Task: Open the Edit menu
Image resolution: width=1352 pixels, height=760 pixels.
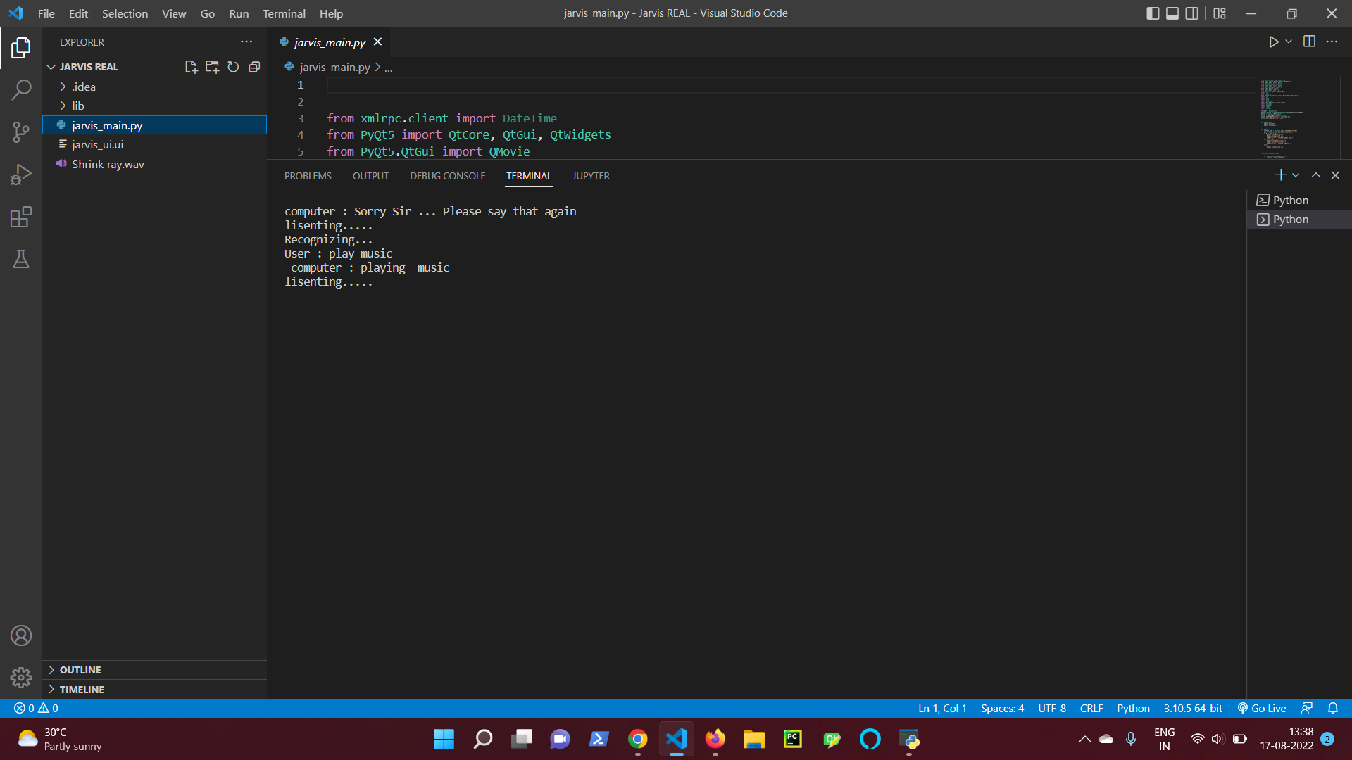Action: click(78, 13)
